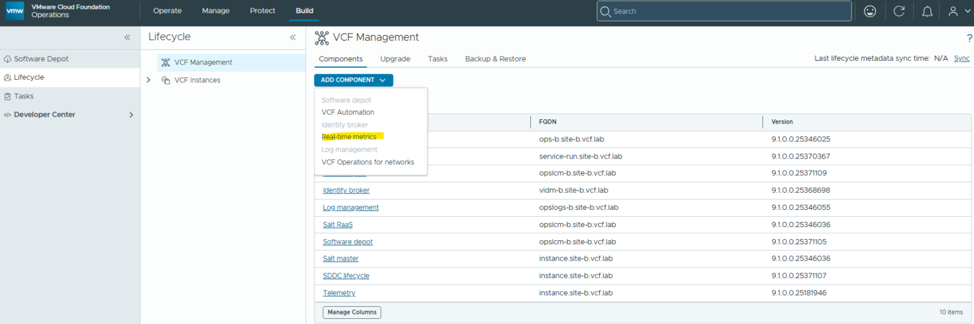The width and height of the screenshot is (974, 324).
Task: Switch to the Backup & Restore tab
Action: pyautogui.click(x=495, y=59)
